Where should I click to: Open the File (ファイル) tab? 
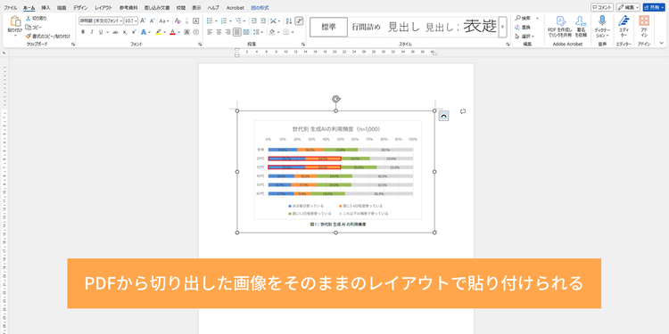11,8
